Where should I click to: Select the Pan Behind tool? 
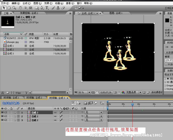[30, 8]
